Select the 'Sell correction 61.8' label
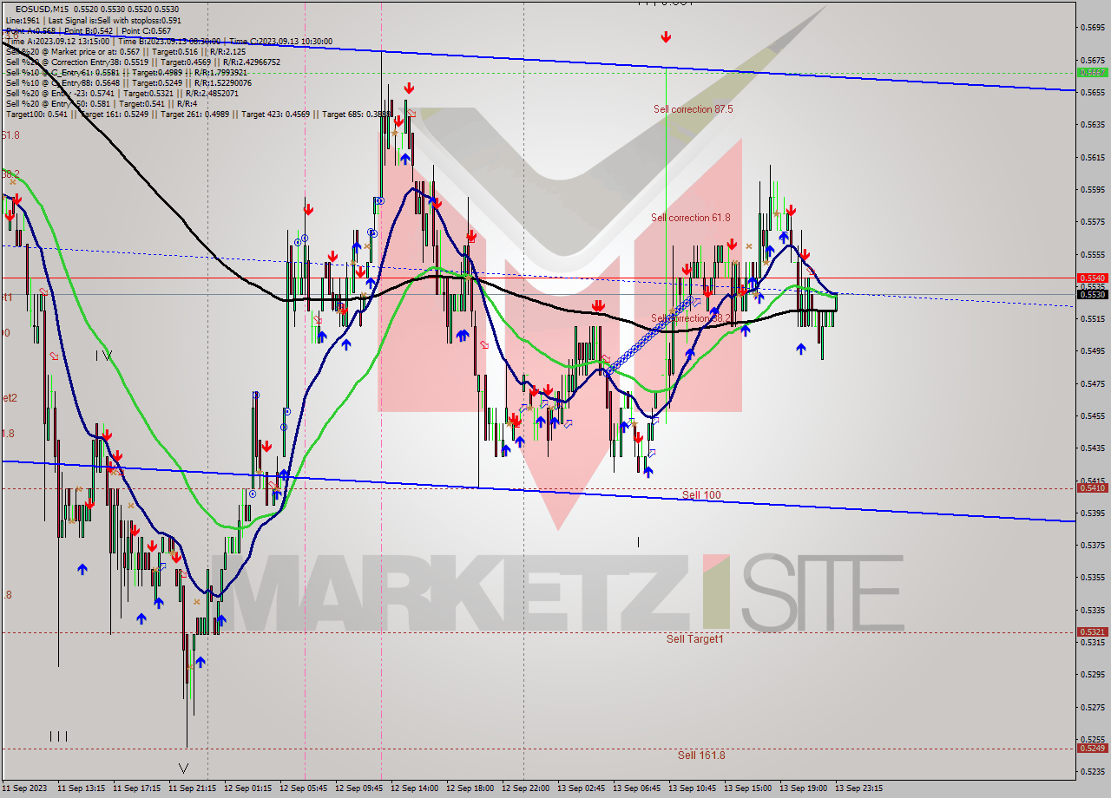This screenshot has height=798, width=1111. pyautogui.click(x=691, y=218)
